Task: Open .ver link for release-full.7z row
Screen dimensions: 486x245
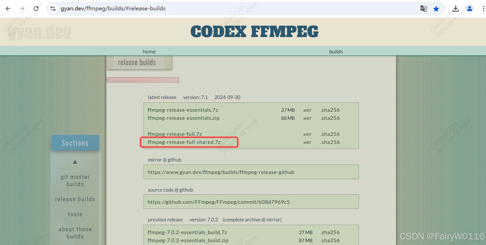Action: point(307,134)
